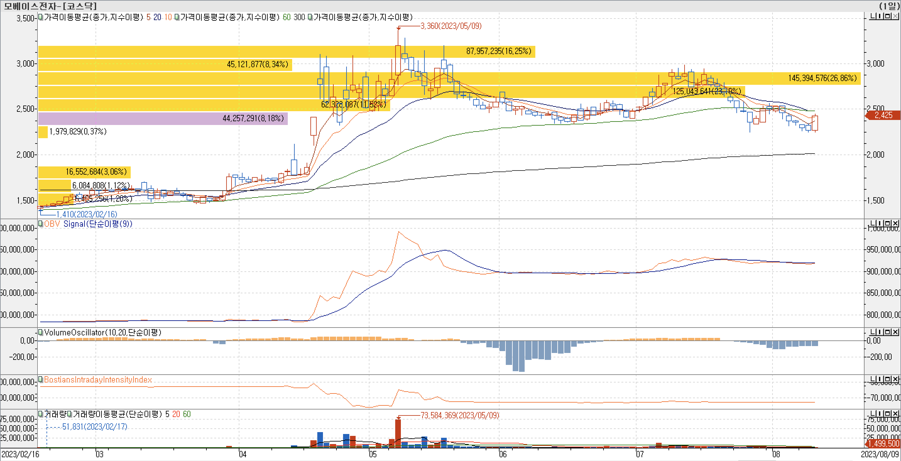
Task: Toggle the first 가격이동평균 5 20 10 indicator box
Action: pos(41,17)
